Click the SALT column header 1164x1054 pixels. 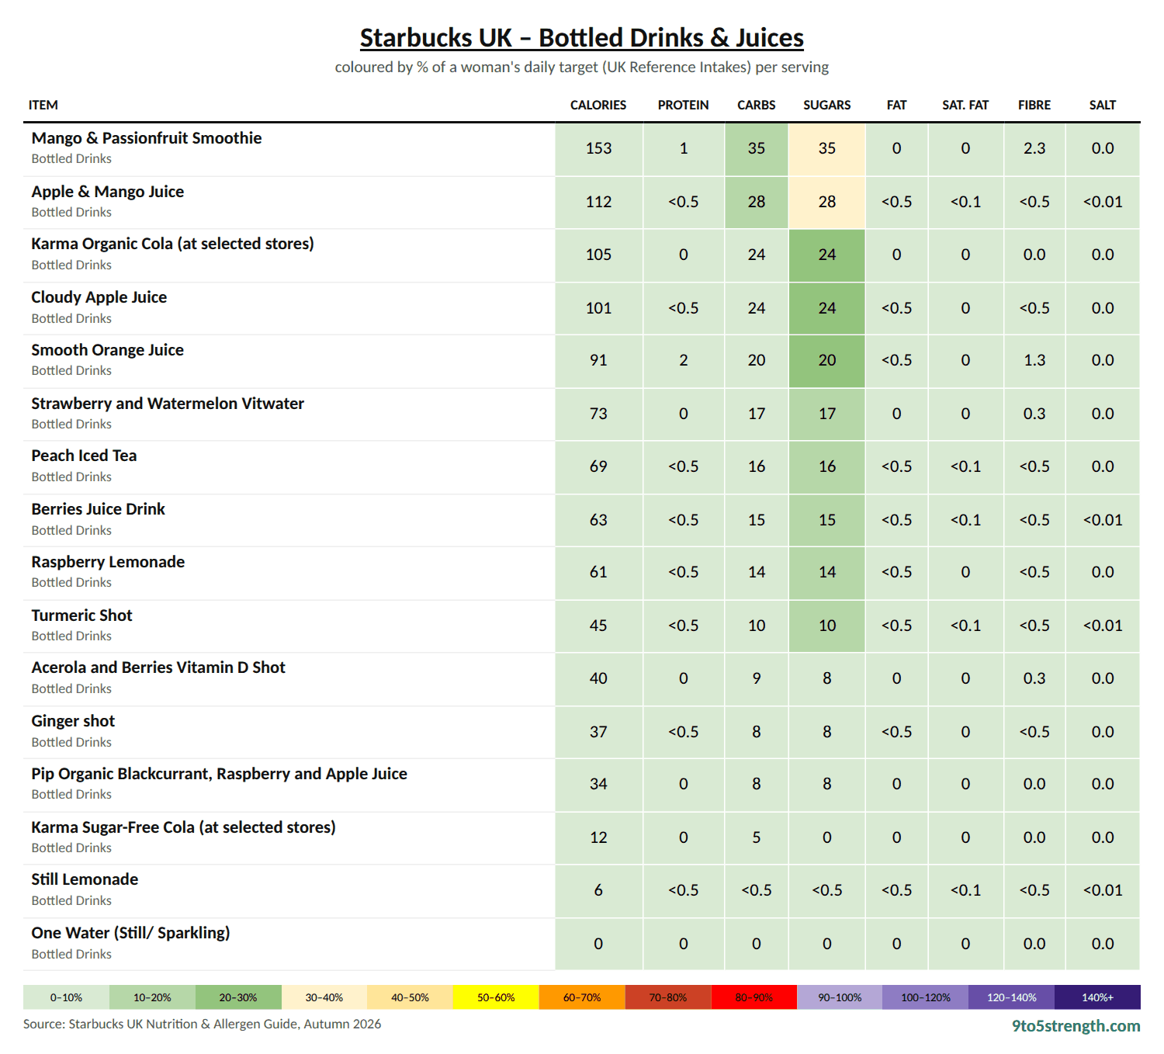point(1102,105)
